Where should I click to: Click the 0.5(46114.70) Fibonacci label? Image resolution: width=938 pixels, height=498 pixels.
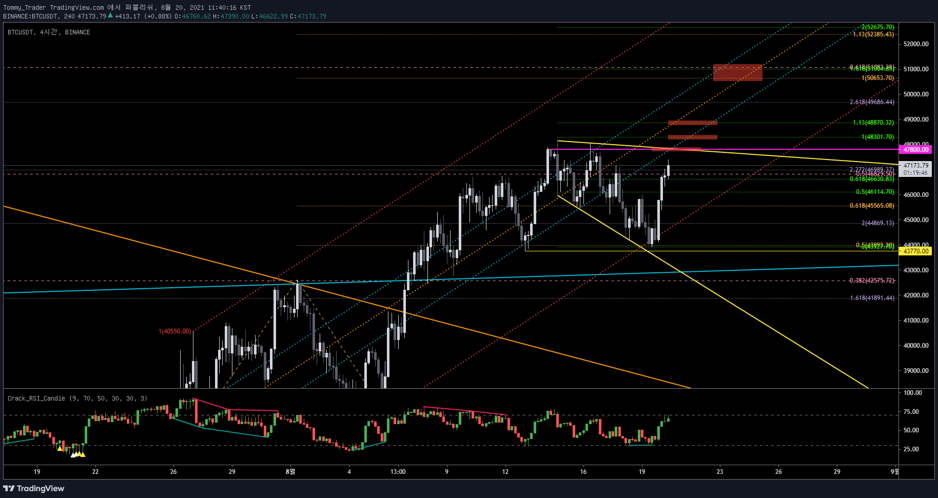[875, 192]
